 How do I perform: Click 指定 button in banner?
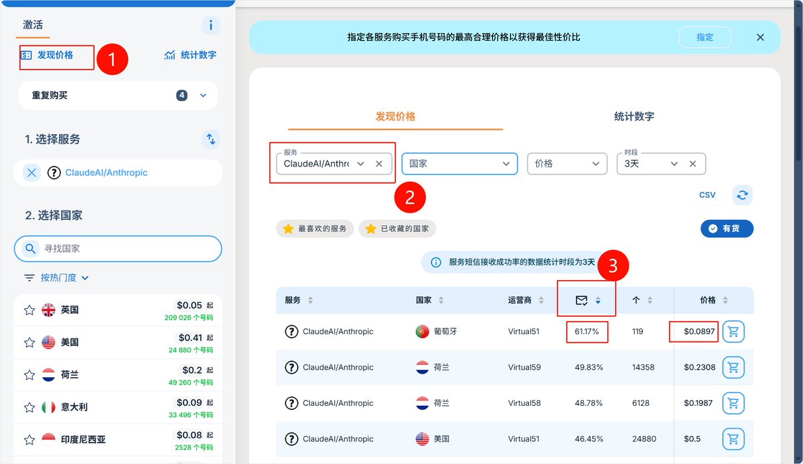(x=705, y=37)
